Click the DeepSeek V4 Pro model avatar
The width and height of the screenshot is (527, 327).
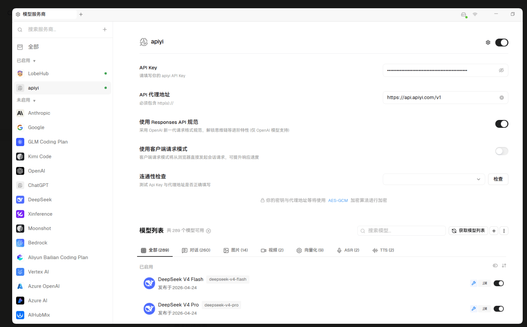click(149, 309)
